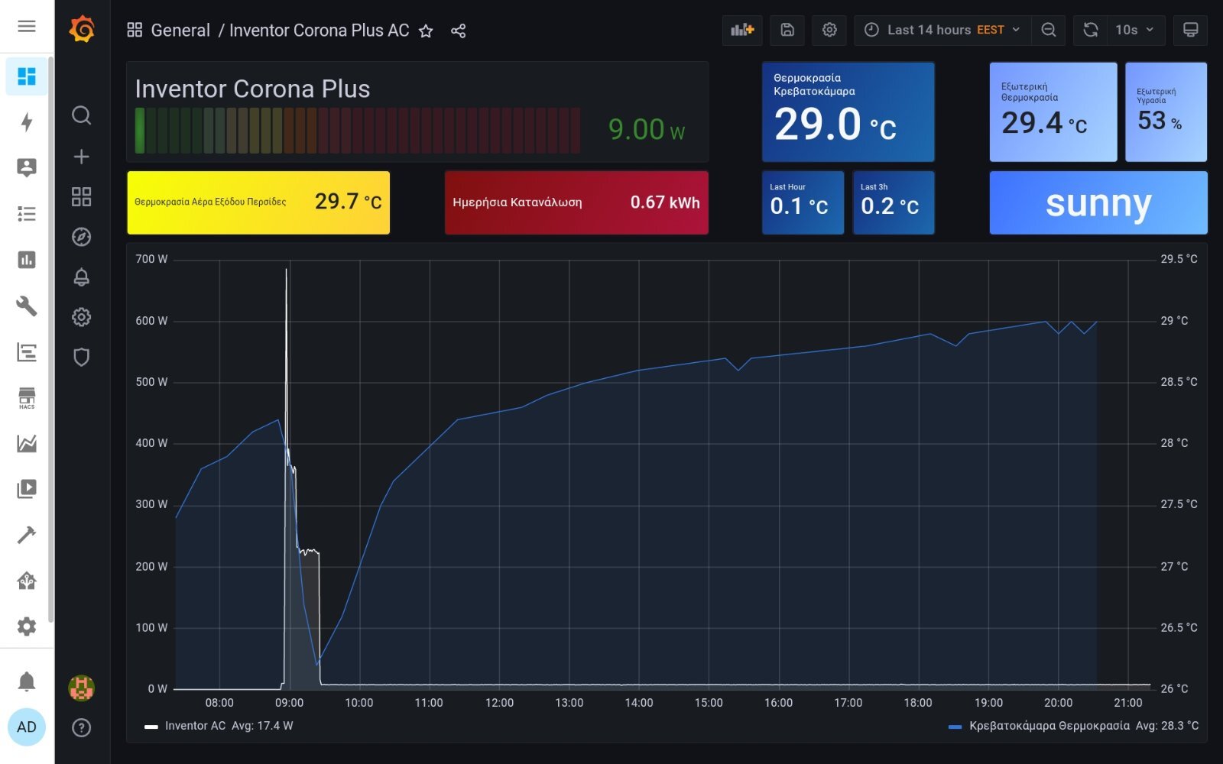Open the bar list ESPHome-style sidebar icon

pos(27,352)
